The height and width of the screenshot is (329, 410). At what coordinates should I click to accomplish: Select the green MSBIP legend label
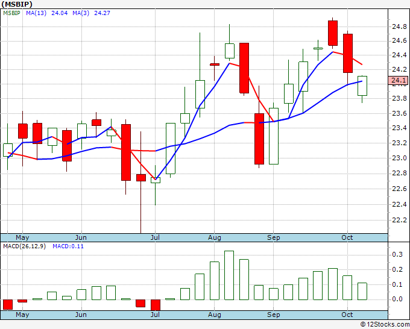tap(11, 13)
